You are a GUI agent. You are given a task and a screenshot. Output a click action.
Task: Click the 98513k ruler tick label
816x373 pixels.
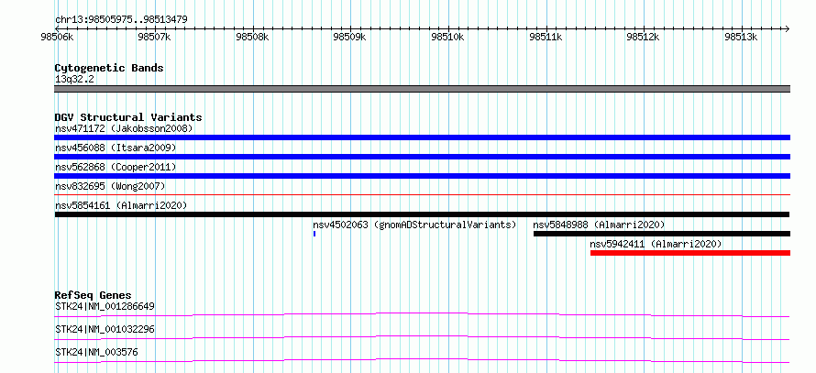(x=742, y=38)
